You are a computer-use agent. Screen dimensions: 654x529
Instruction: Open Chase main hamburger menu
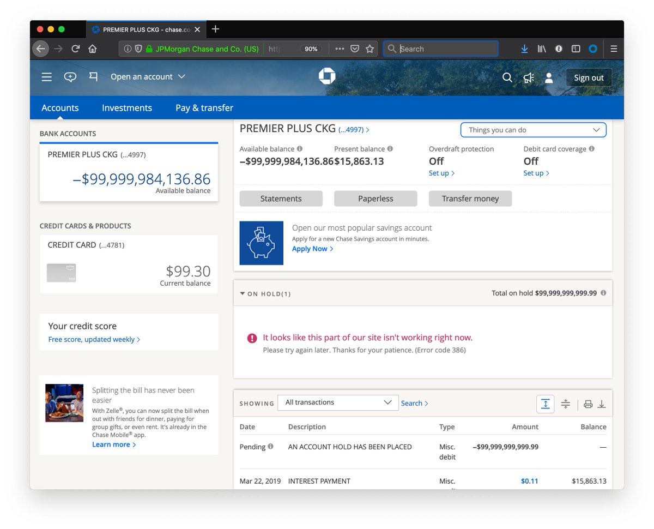point(47,77)
